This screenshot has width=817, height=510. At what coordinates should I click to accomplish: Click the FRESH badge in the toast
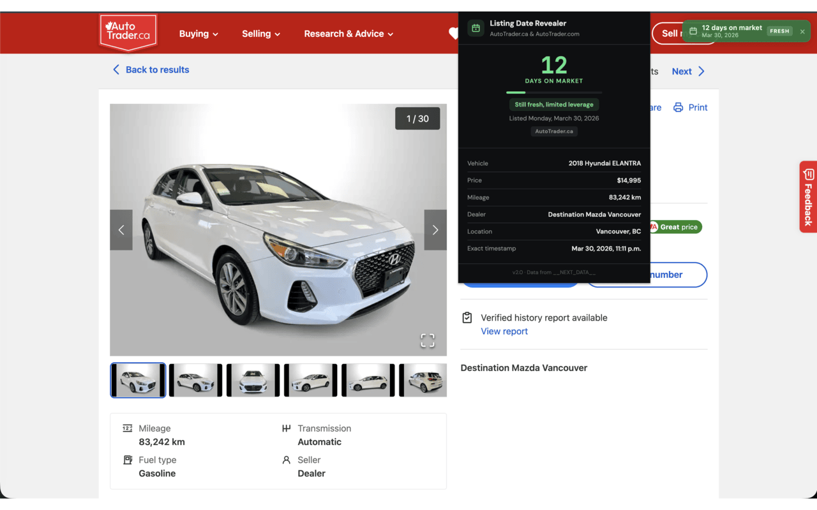[x=779, y=31]
